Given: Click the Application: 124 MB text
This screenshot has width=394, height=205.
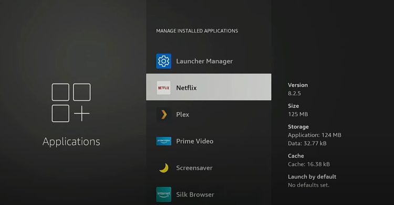Looking at the screenshot, I should (x=315, y=135).
